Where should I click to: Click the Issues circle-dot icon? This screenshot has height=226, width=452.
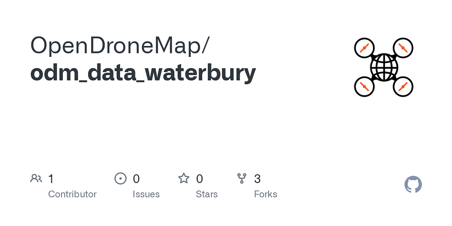point(120,178)
